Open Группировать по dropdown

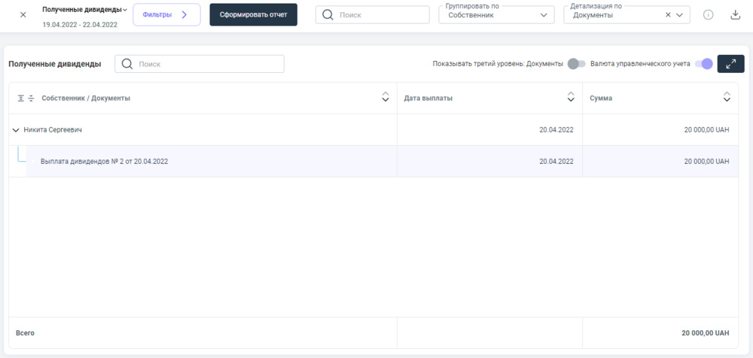click(x=497, y=15)
